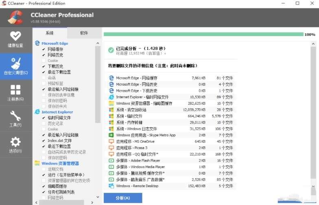319x205 pixels.
Task: Select the Internet Explorer group header
Action: pyautogui.click(x=57, y=112)
